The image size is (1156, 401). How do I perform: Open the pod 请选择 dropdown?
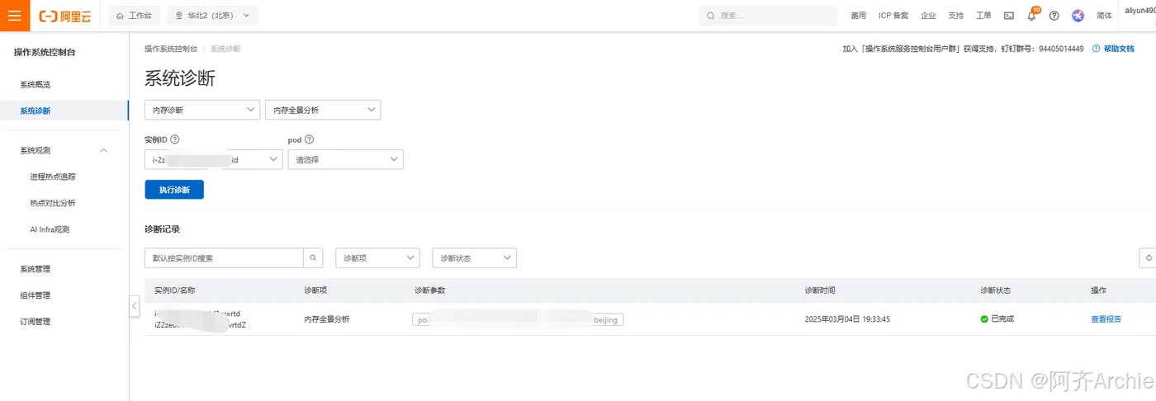click(x=345, y=160)
